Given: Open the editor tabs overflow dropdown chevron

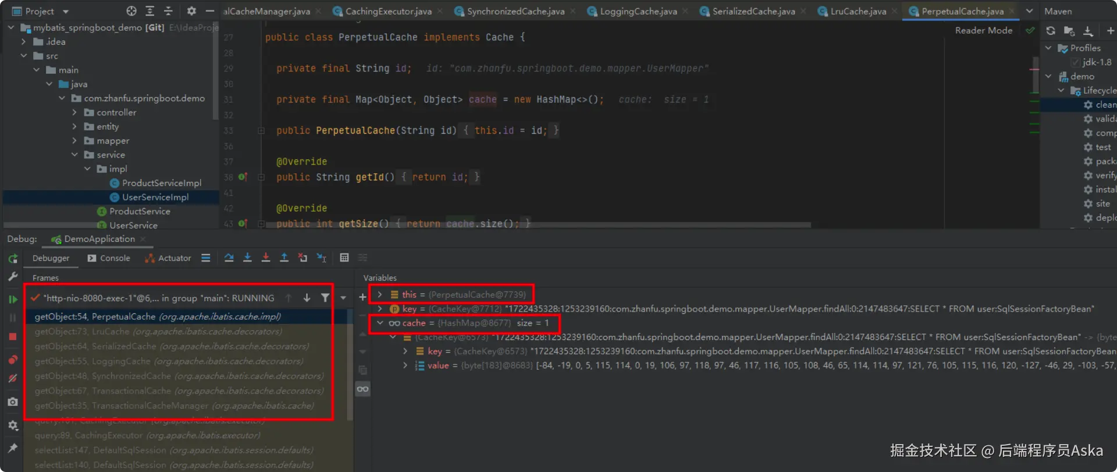Looking at the screenshot, I should [x=1029, y=11].
